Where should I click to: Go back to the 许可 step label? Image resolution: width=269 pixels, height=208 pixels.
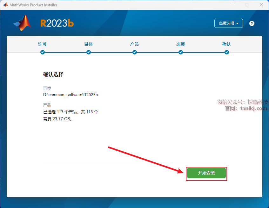(x=43, y=44)
